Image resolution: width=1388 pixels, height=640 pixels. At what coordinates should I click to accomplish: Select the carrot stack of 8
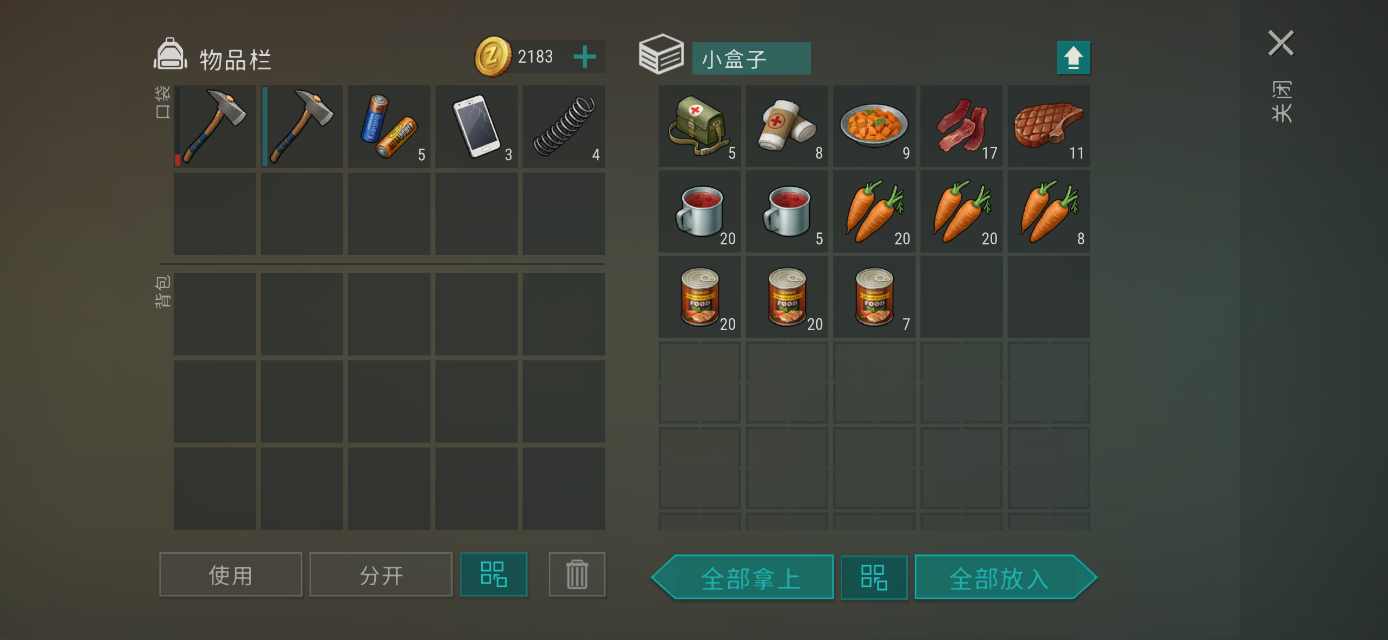[x=1049, y=212]
